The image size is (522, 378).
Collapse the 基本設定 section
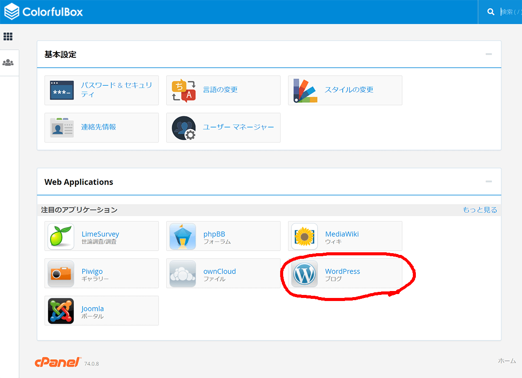coord(489,54)
